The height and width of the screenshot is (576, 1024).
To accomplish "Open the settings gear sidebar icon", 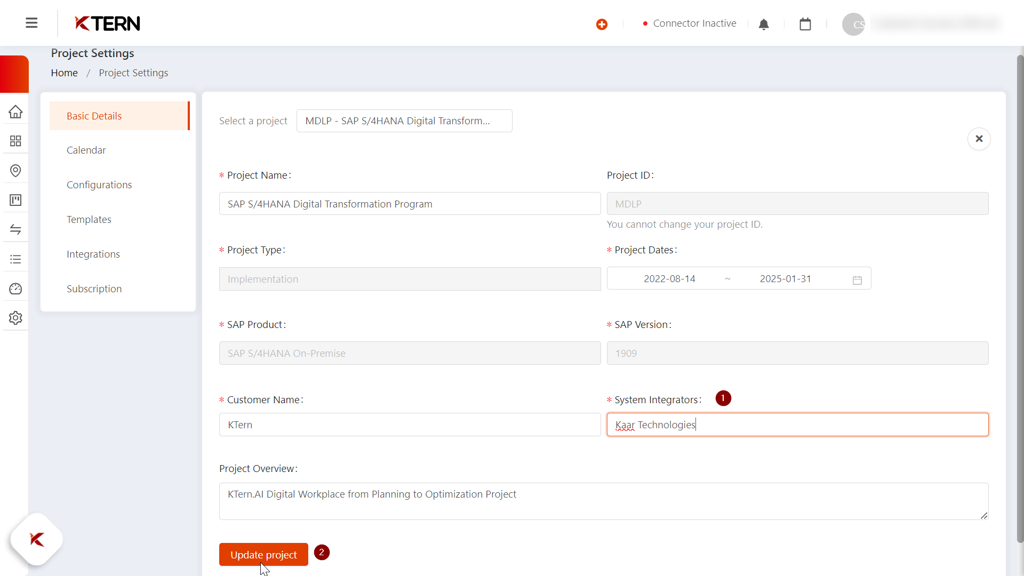I will click(x=15, y=318).
